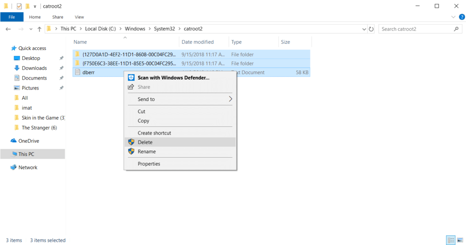Screen dimensions: 466x245
Task: Open Quick access in navigation pane
Action: pos(32,48)
